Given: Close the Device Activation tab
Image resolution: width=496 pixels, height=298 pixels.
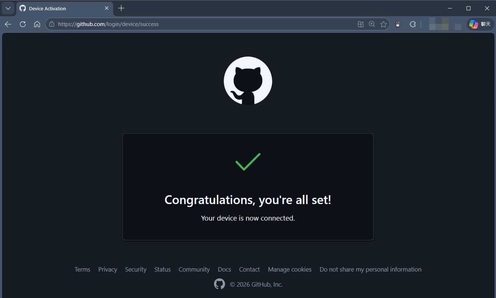Looking at the screenshot, I should click(x=107, y=8).
